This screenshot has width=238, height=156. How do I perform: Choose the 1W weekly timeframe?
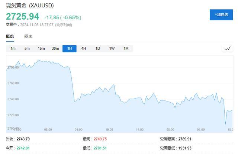coord(112,49)
